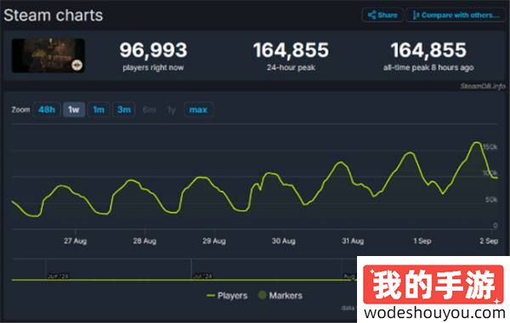Switch zoom to 1m

coord(99,109)
